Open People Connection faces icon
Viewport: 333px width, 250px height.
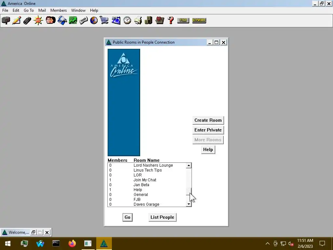coord(50,21)
